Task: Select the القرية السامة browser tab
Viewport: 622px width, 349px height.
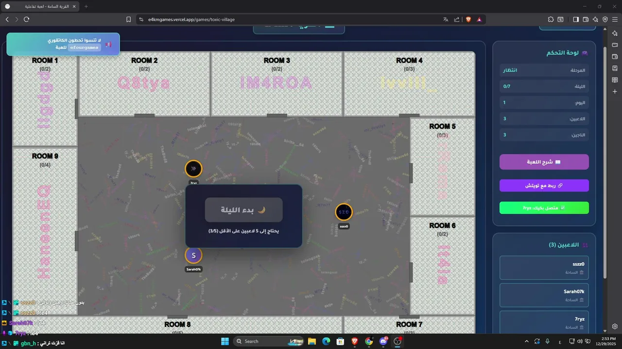Action: [40, 6]
